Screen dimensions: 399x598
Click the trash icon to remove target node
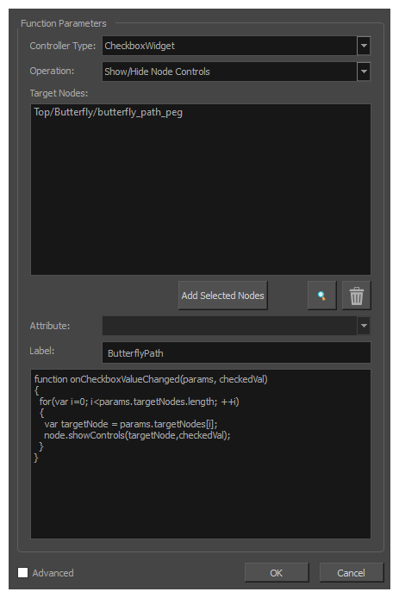point(356,296)
